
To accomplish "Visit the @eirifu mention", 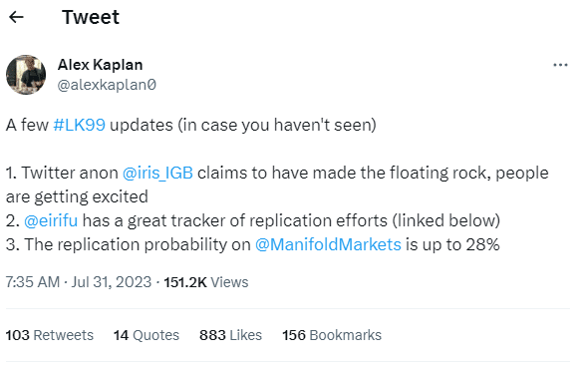I will [51, 220].
